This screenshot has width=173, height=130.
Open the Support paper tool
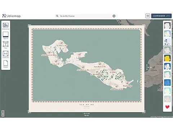click(6, 64)
